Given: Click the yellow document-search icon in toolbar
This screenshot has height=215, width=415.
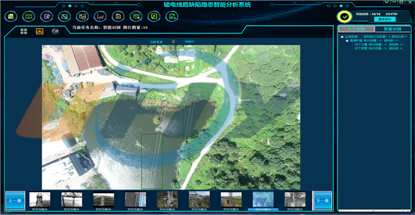Looking at the screenshot, I should 11,17.
